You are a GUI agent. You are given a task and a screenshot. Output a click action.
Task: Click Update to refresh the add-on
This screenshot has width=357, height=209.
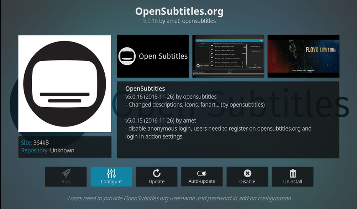click(x=157, y=177)
